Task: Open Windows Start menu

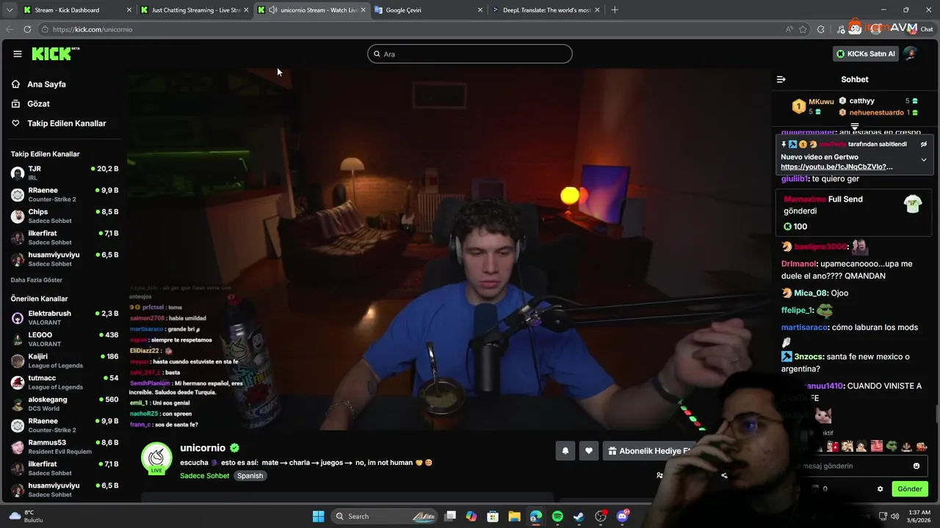Action: click(x=318, y=516)
